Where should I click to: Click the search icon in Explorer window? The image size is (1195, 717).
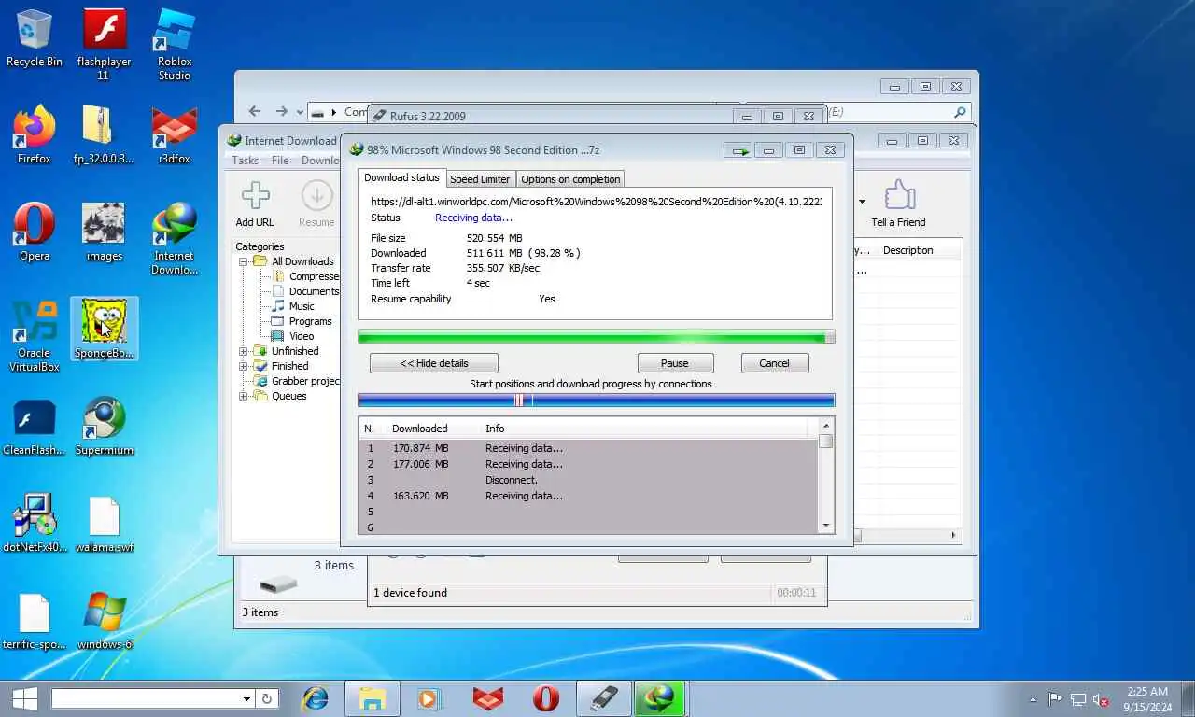(x=960, y=112)
